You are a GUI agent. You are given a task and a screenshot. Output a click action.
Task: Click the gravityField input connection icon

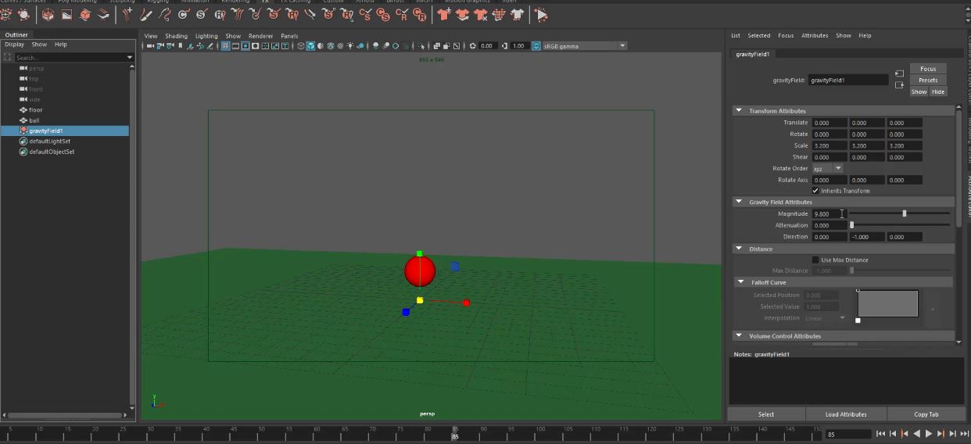(x=899, y=73)
